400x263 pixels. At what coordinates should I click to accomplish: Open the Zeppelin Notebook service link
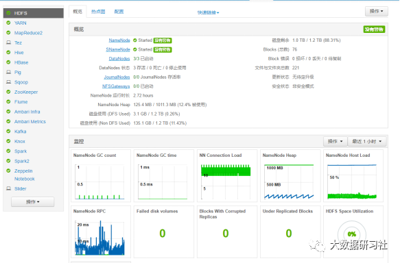pyautogui.click(x=25, y=175)
